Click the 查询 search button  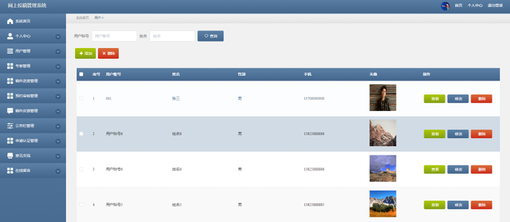click(x=210, y=36)
